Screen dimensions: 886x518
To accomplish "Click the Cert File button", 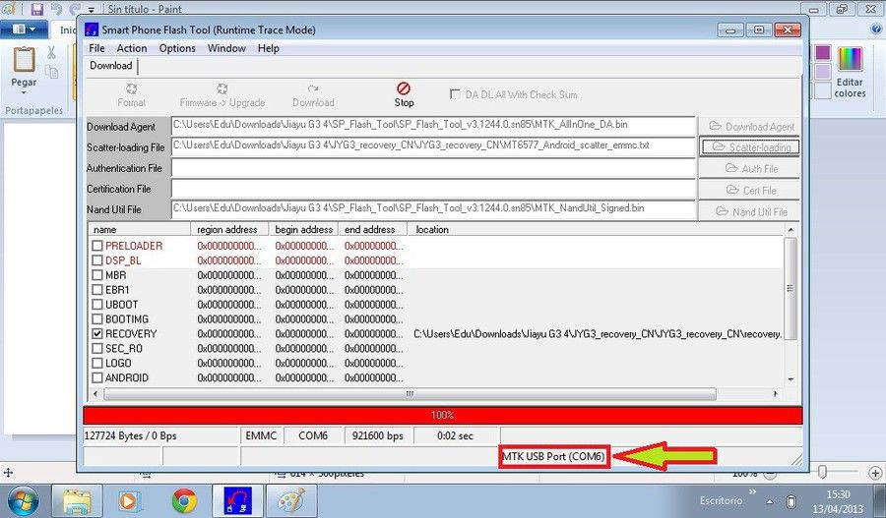I will point(750,190).
